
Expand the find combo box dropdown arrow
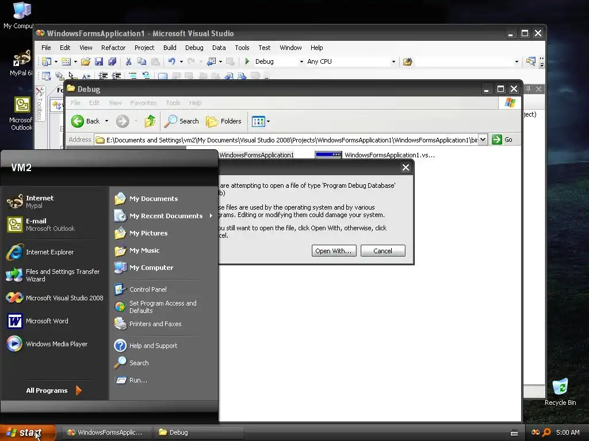coord(517,61)
